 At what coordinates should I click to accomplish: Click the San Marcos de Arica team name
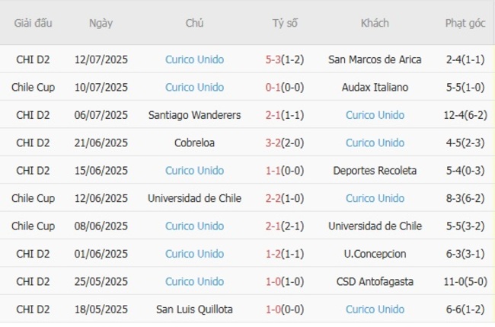click(x=375, y=59)
